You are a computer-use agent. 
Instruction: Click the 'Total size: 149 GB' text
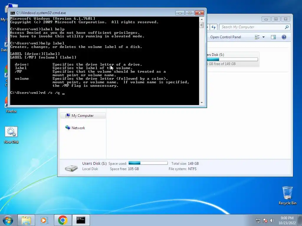coord(185,164)
